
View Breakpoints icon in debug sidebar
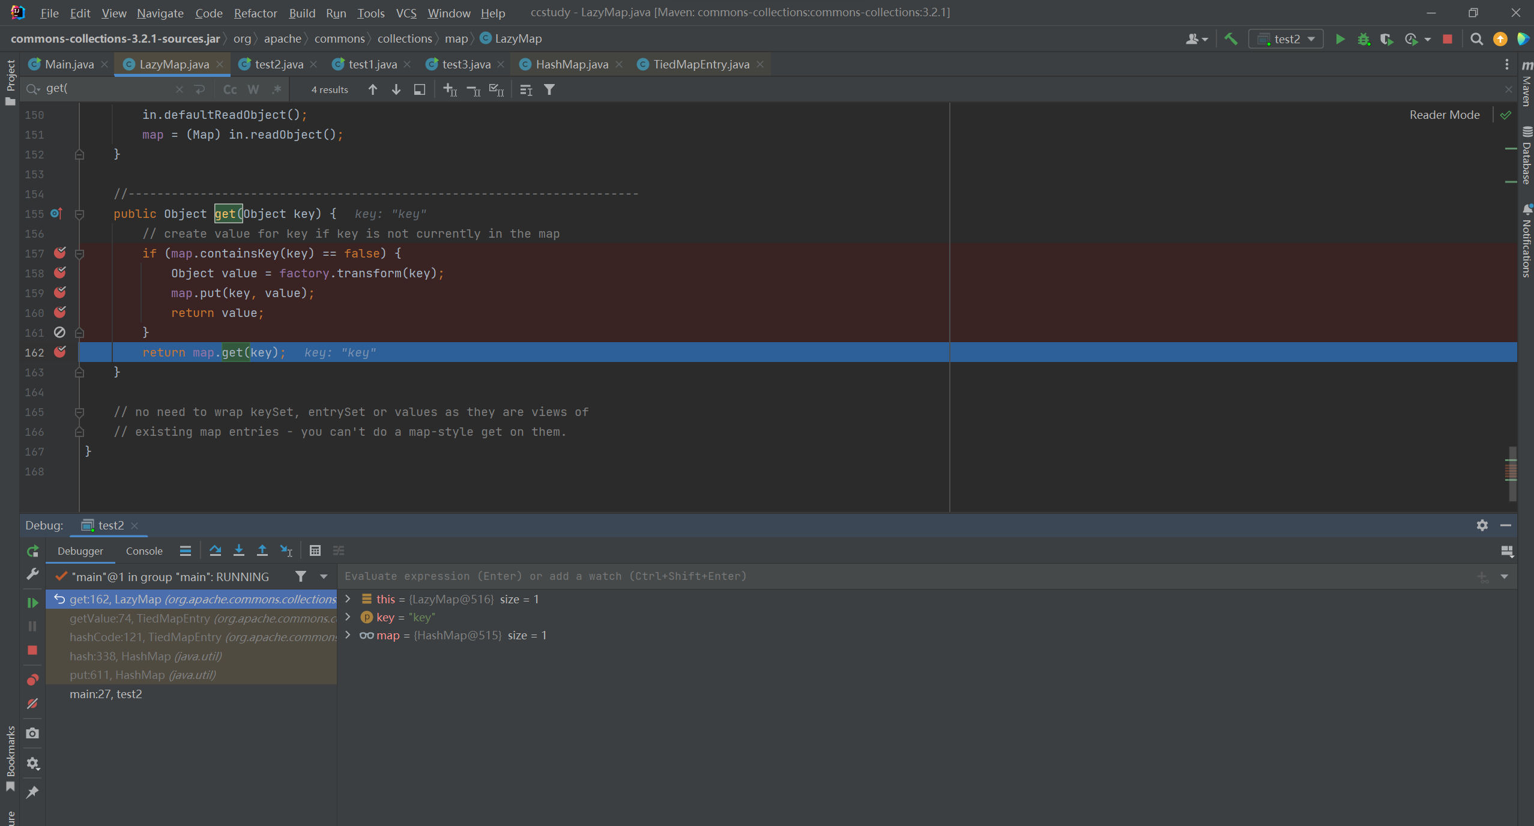pos(33,680)
